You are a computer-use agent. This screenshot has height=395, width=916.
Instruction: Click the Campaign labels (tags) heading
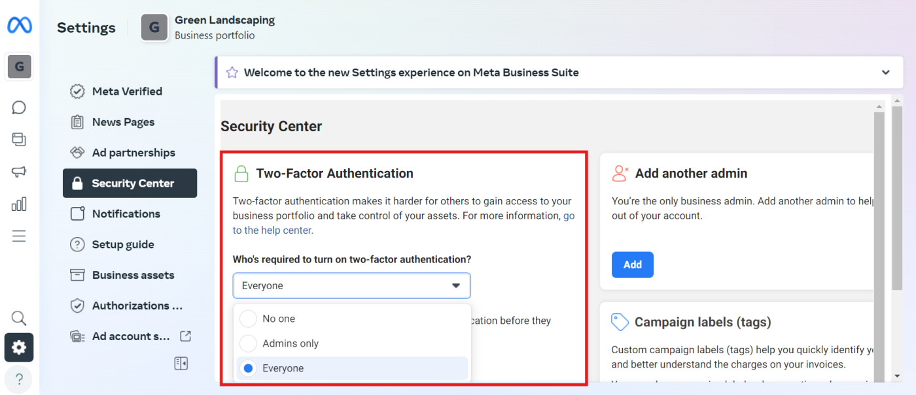(703, 322)
